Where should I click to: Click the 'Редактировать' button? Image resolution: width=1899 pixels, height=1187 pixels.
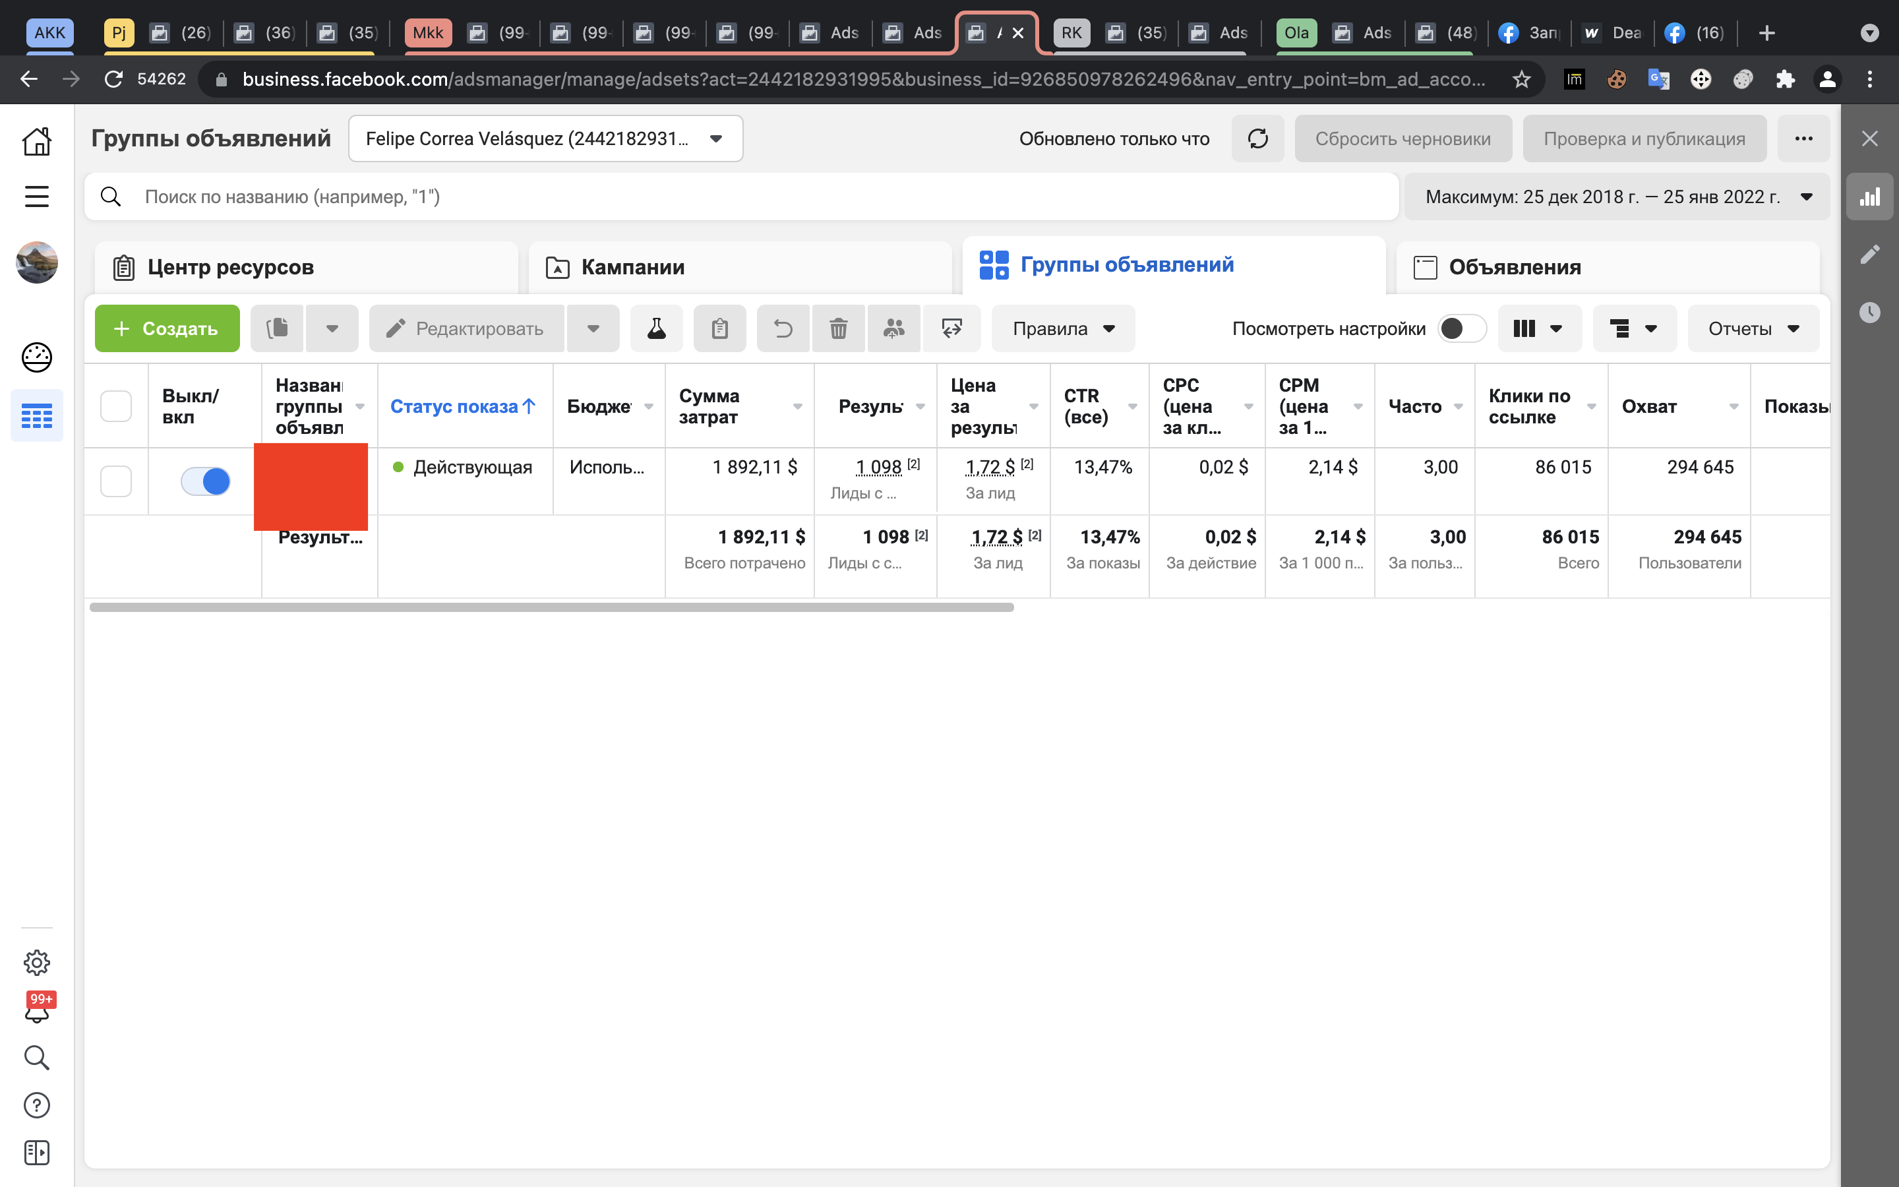pyautogui.click(x=467, y=328)
